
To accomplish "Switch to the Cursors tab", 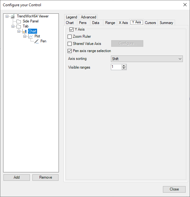I will coord(150,23).
